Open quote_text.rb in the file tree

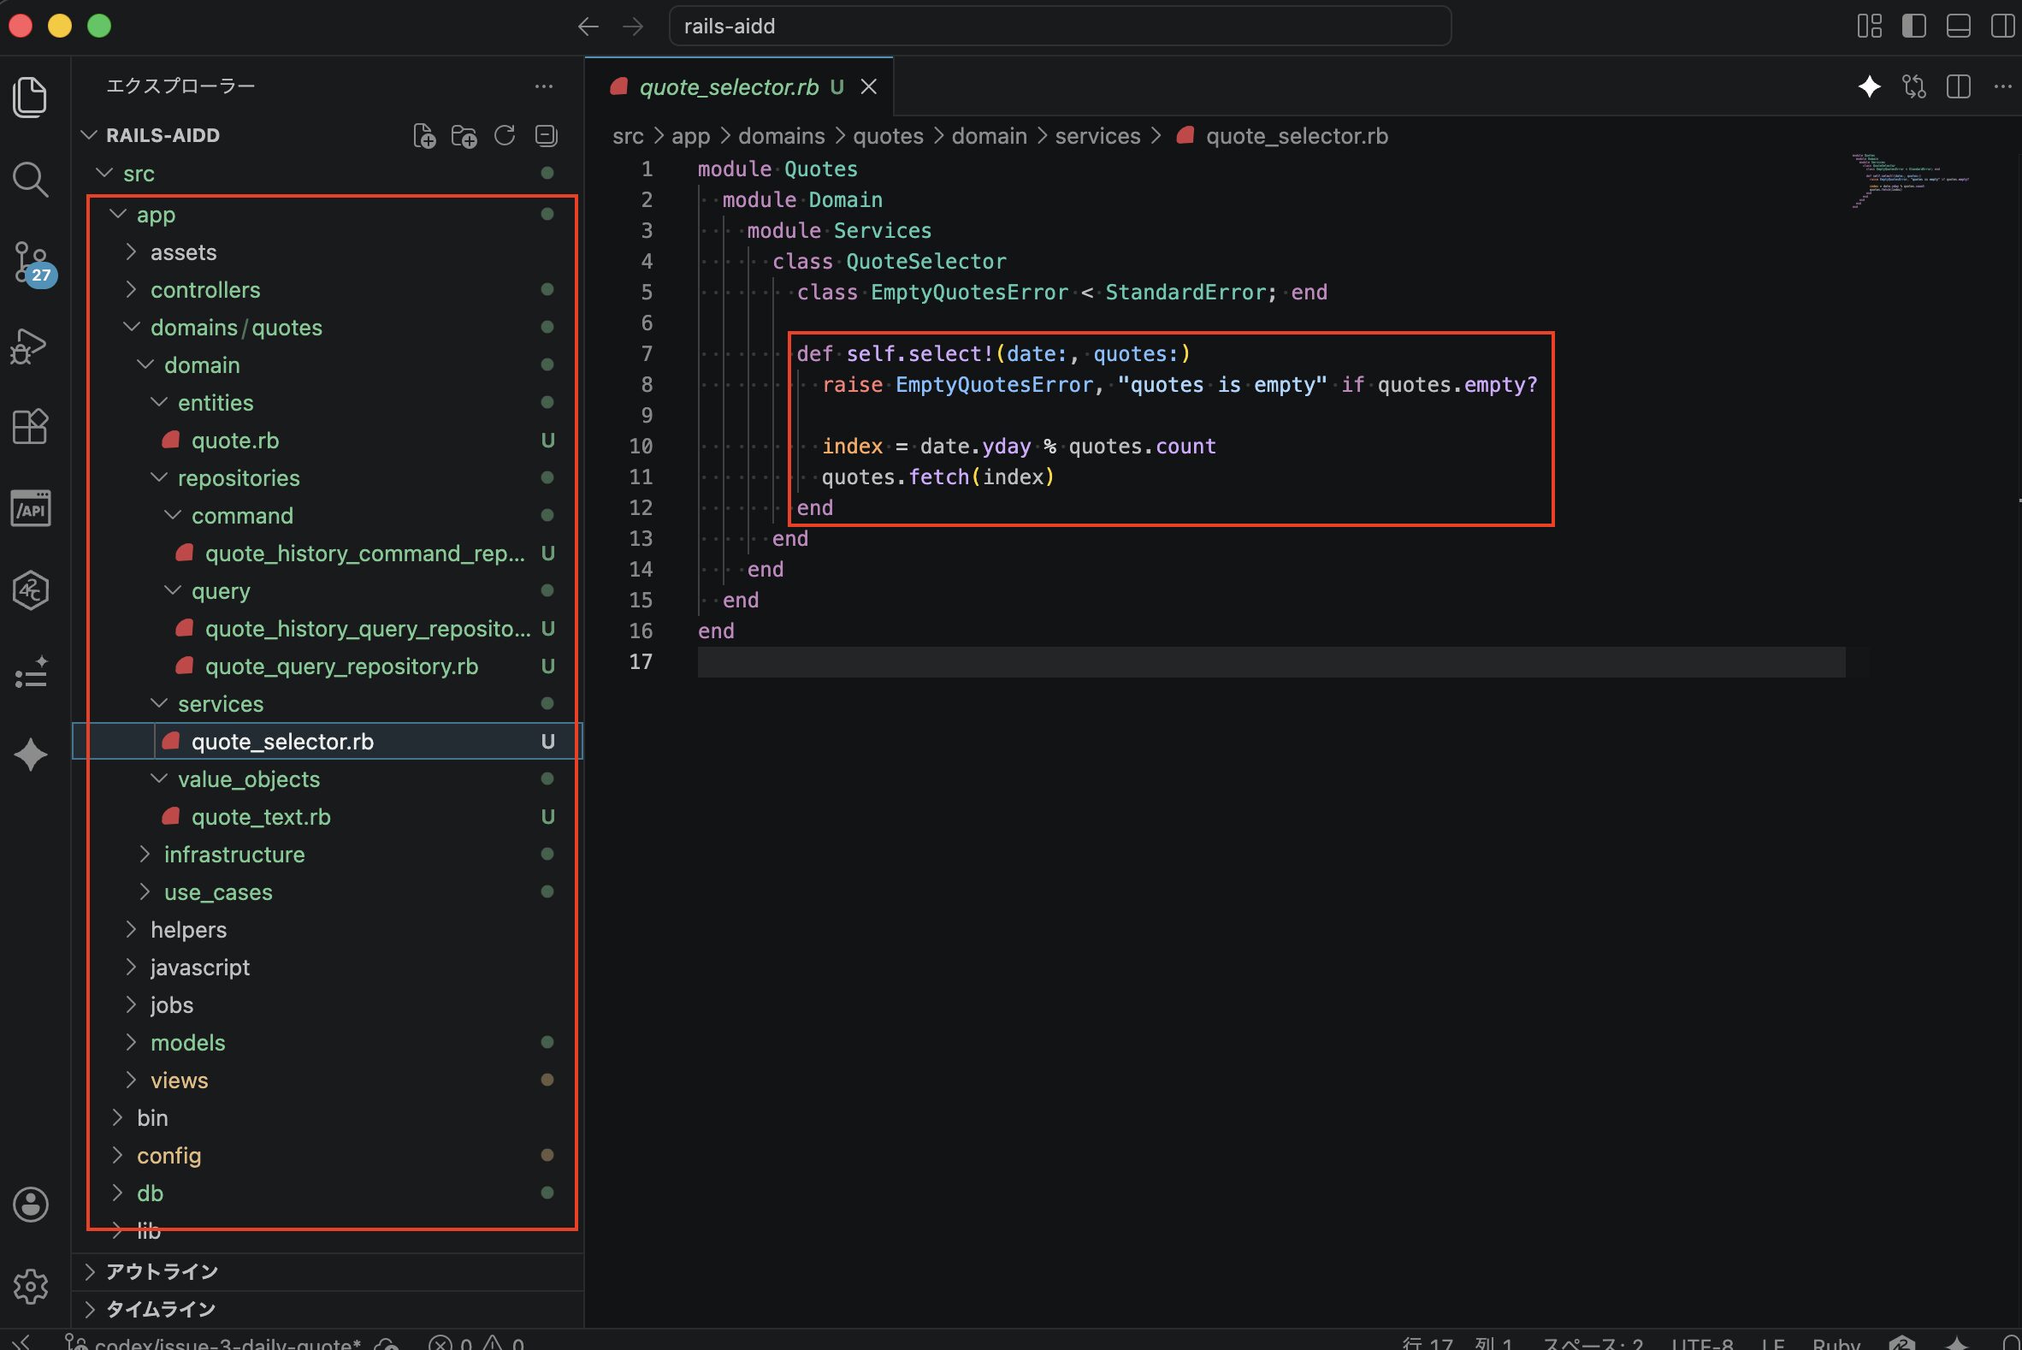pyautogui.click(x=261, y=816)
